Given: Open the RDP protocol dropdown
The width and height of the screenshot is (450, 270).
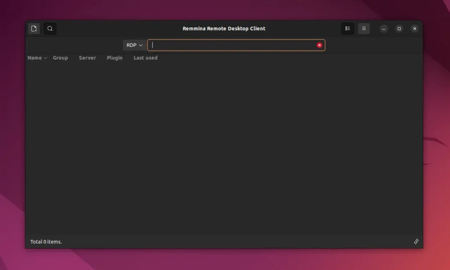Looking at the screenshot, I should tap(134, 45).
